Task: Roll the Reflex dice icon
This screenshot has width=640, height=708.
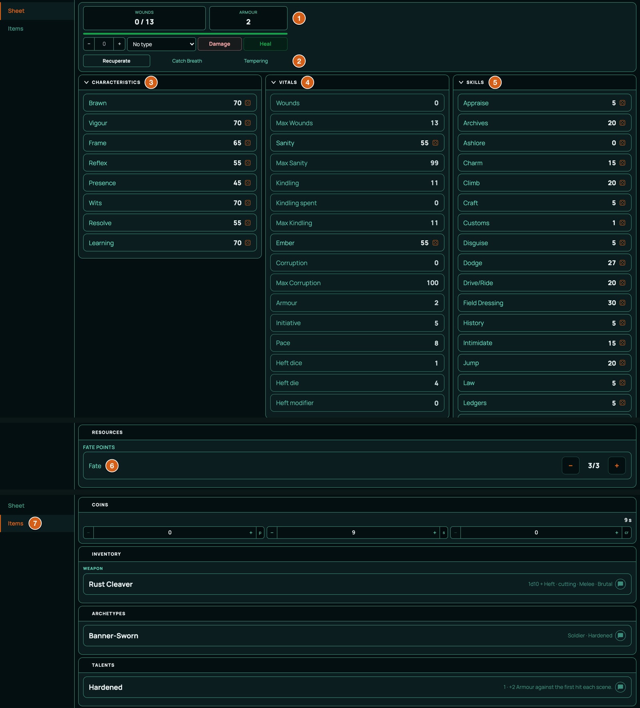Action: [248, 163]
